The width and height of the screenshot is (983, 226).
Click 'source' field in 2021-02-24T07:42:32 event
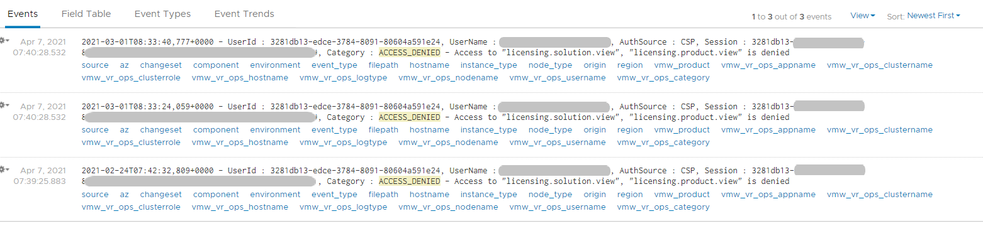95,194
